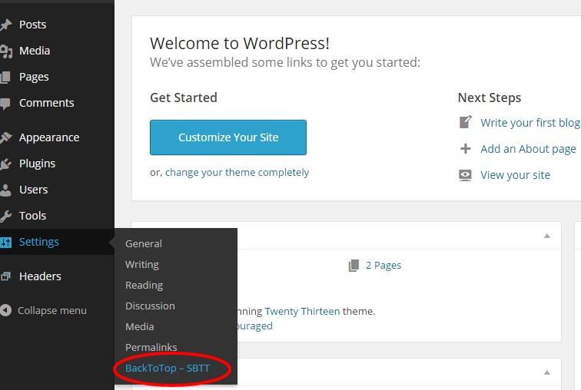
Task: Click the Appearance paintbrush icon
Action: coord(5,137)
